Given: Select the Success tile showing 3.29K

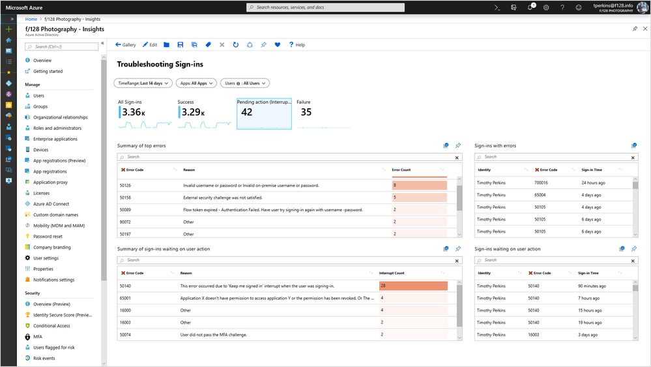Looking at the screenshot, I should point(204,114).
